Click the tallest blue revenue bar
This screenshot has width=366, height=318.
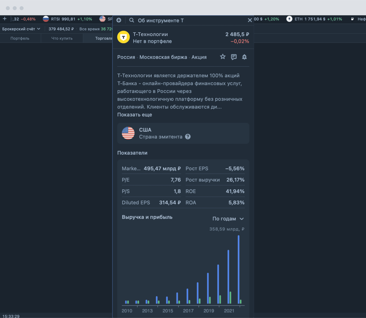(239, 270)
